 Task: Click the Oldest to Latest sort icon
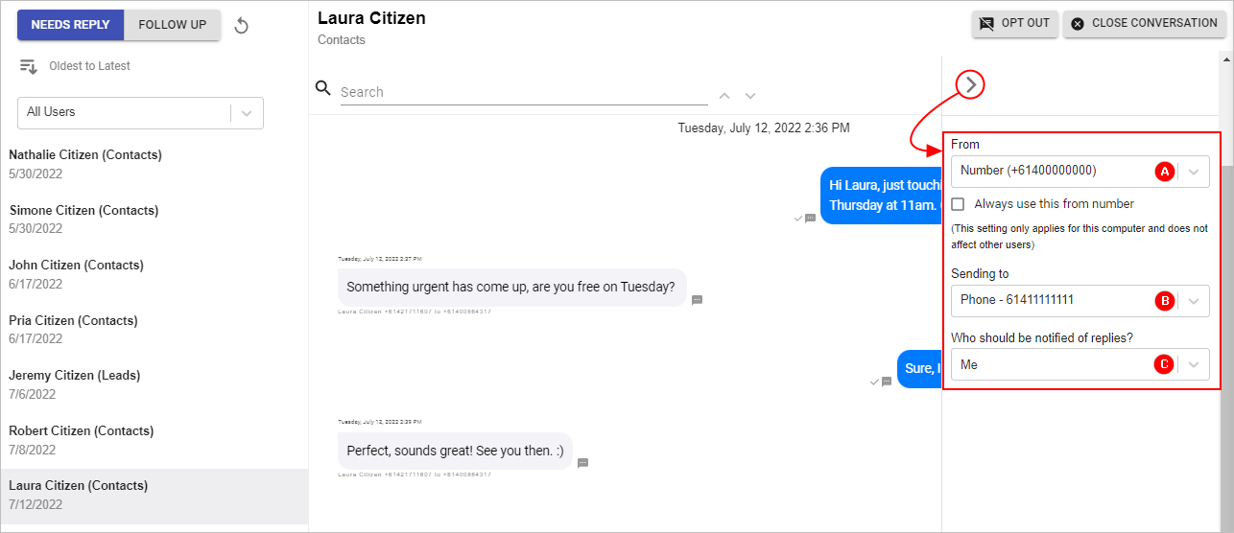click(28, 67)
